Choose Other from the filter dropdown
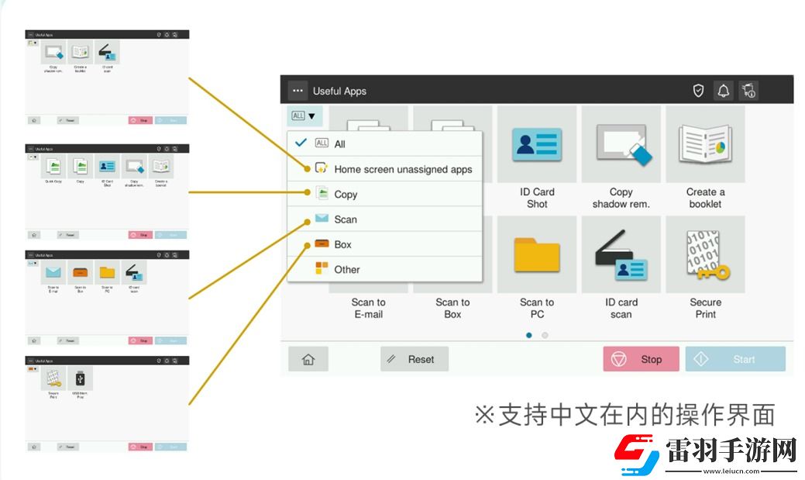This screenshot has width=805, height=480. tap(347, 269)
